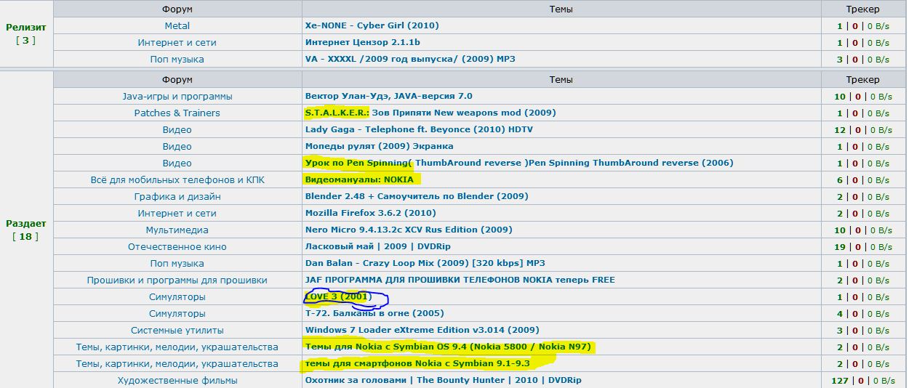Open topic темы для смартфонов Nokia Symbian 9.1-9.3
909x388 pixels.
tap(417, 363)
